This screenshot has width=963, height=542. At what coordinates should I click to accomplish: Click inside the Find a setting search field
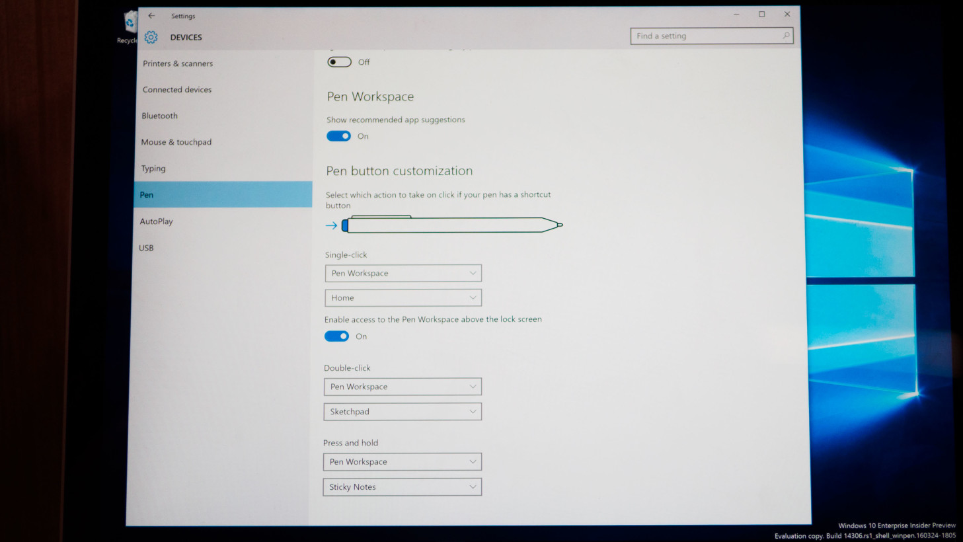click(x=694, y=36)
